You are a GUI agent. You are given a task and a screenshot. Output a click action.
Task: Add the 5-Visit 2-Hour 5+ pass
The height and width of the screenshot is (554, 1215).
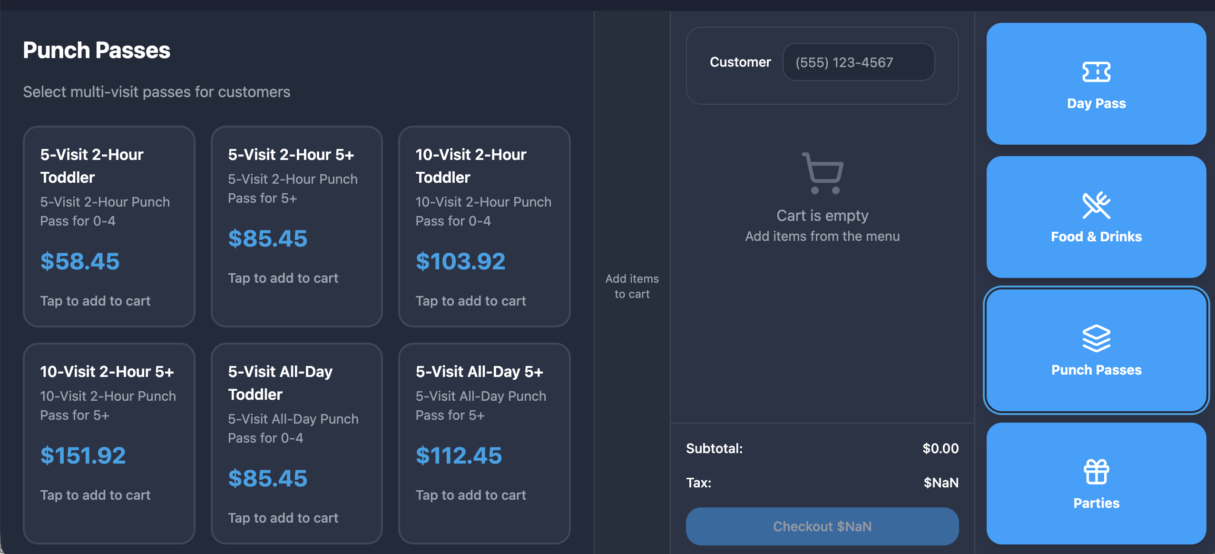(297, 227)
